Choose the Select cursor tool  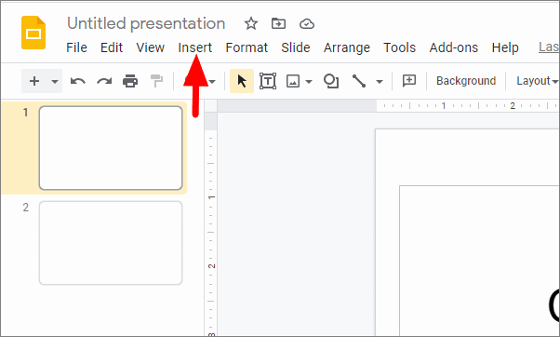coord(242,81)
